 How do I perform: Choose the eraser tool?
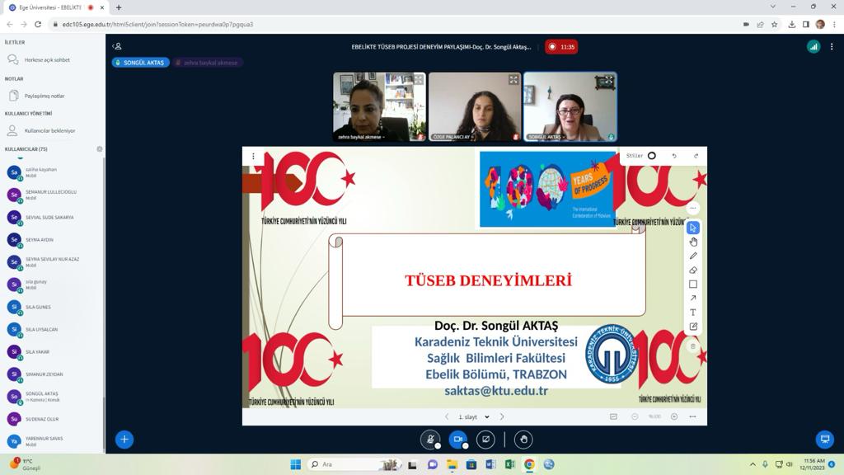[x=692, y=270]
